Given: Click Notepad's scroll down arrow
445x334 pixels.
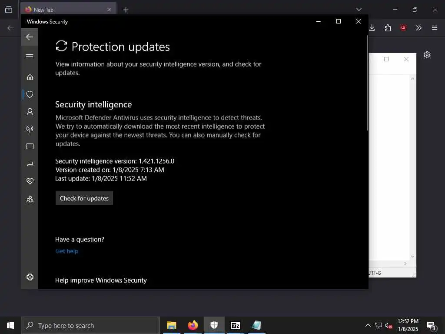Looking at the screenshot, I should point(413,256).
